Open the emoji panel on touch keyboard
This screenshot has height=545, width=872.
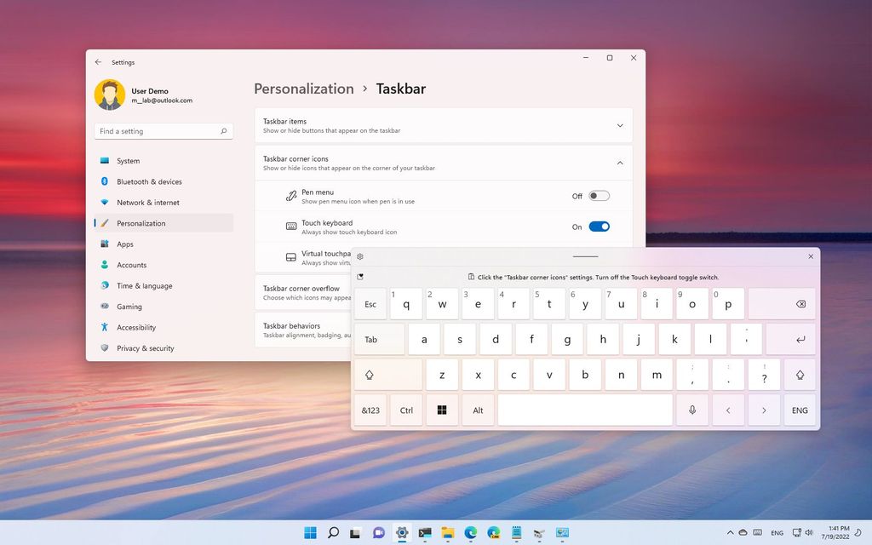361,277
